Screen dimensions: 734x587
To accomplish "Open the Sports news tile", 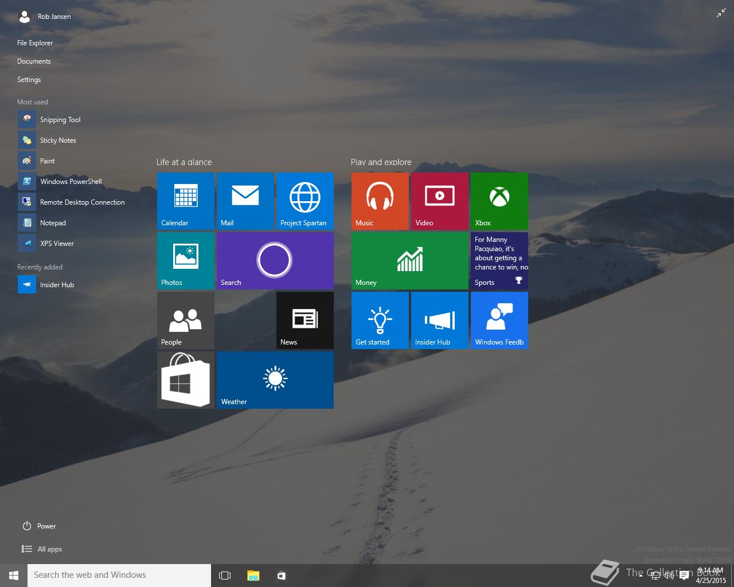I will [499, 261].
